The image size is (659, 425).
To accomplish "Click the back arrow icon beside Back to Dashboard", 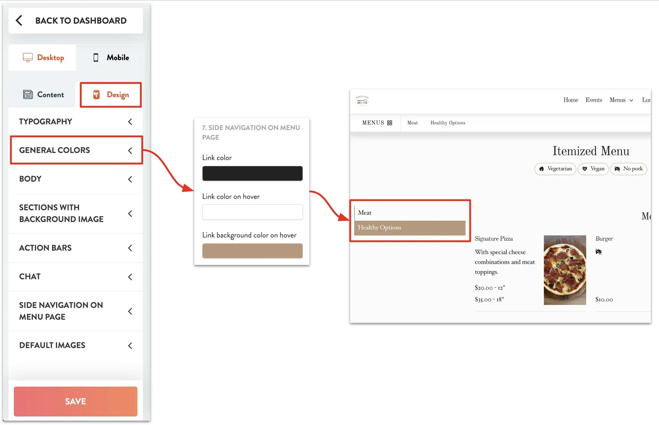I will point(19,20).
